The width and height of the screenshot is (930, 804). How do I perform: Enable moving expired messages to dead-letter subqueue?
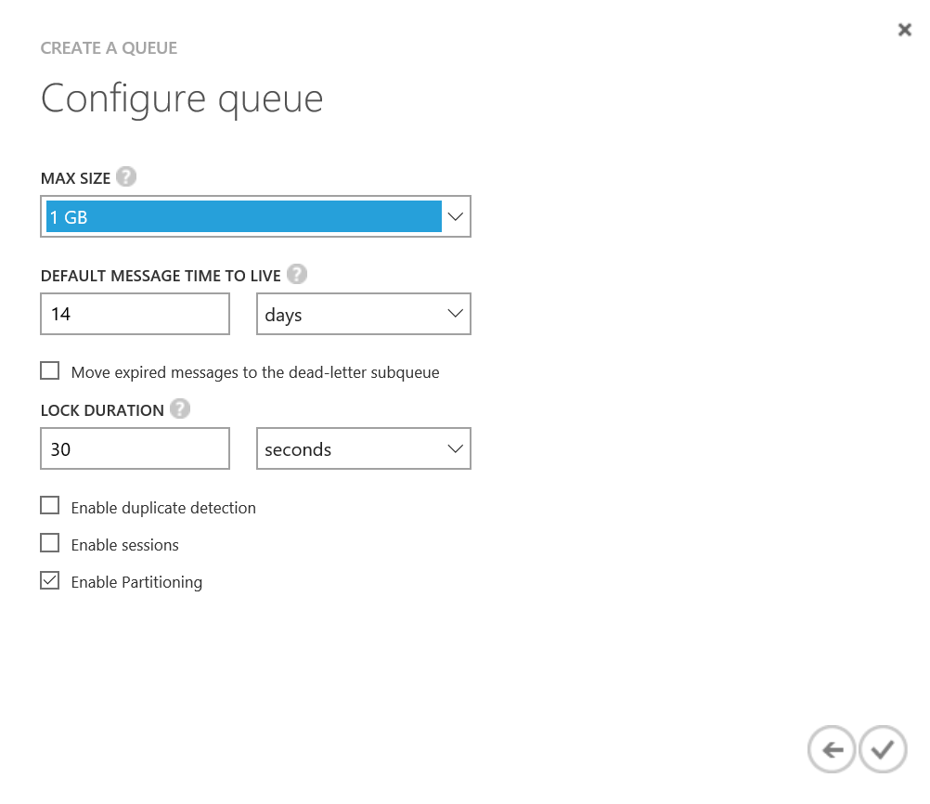pos(50,371)
